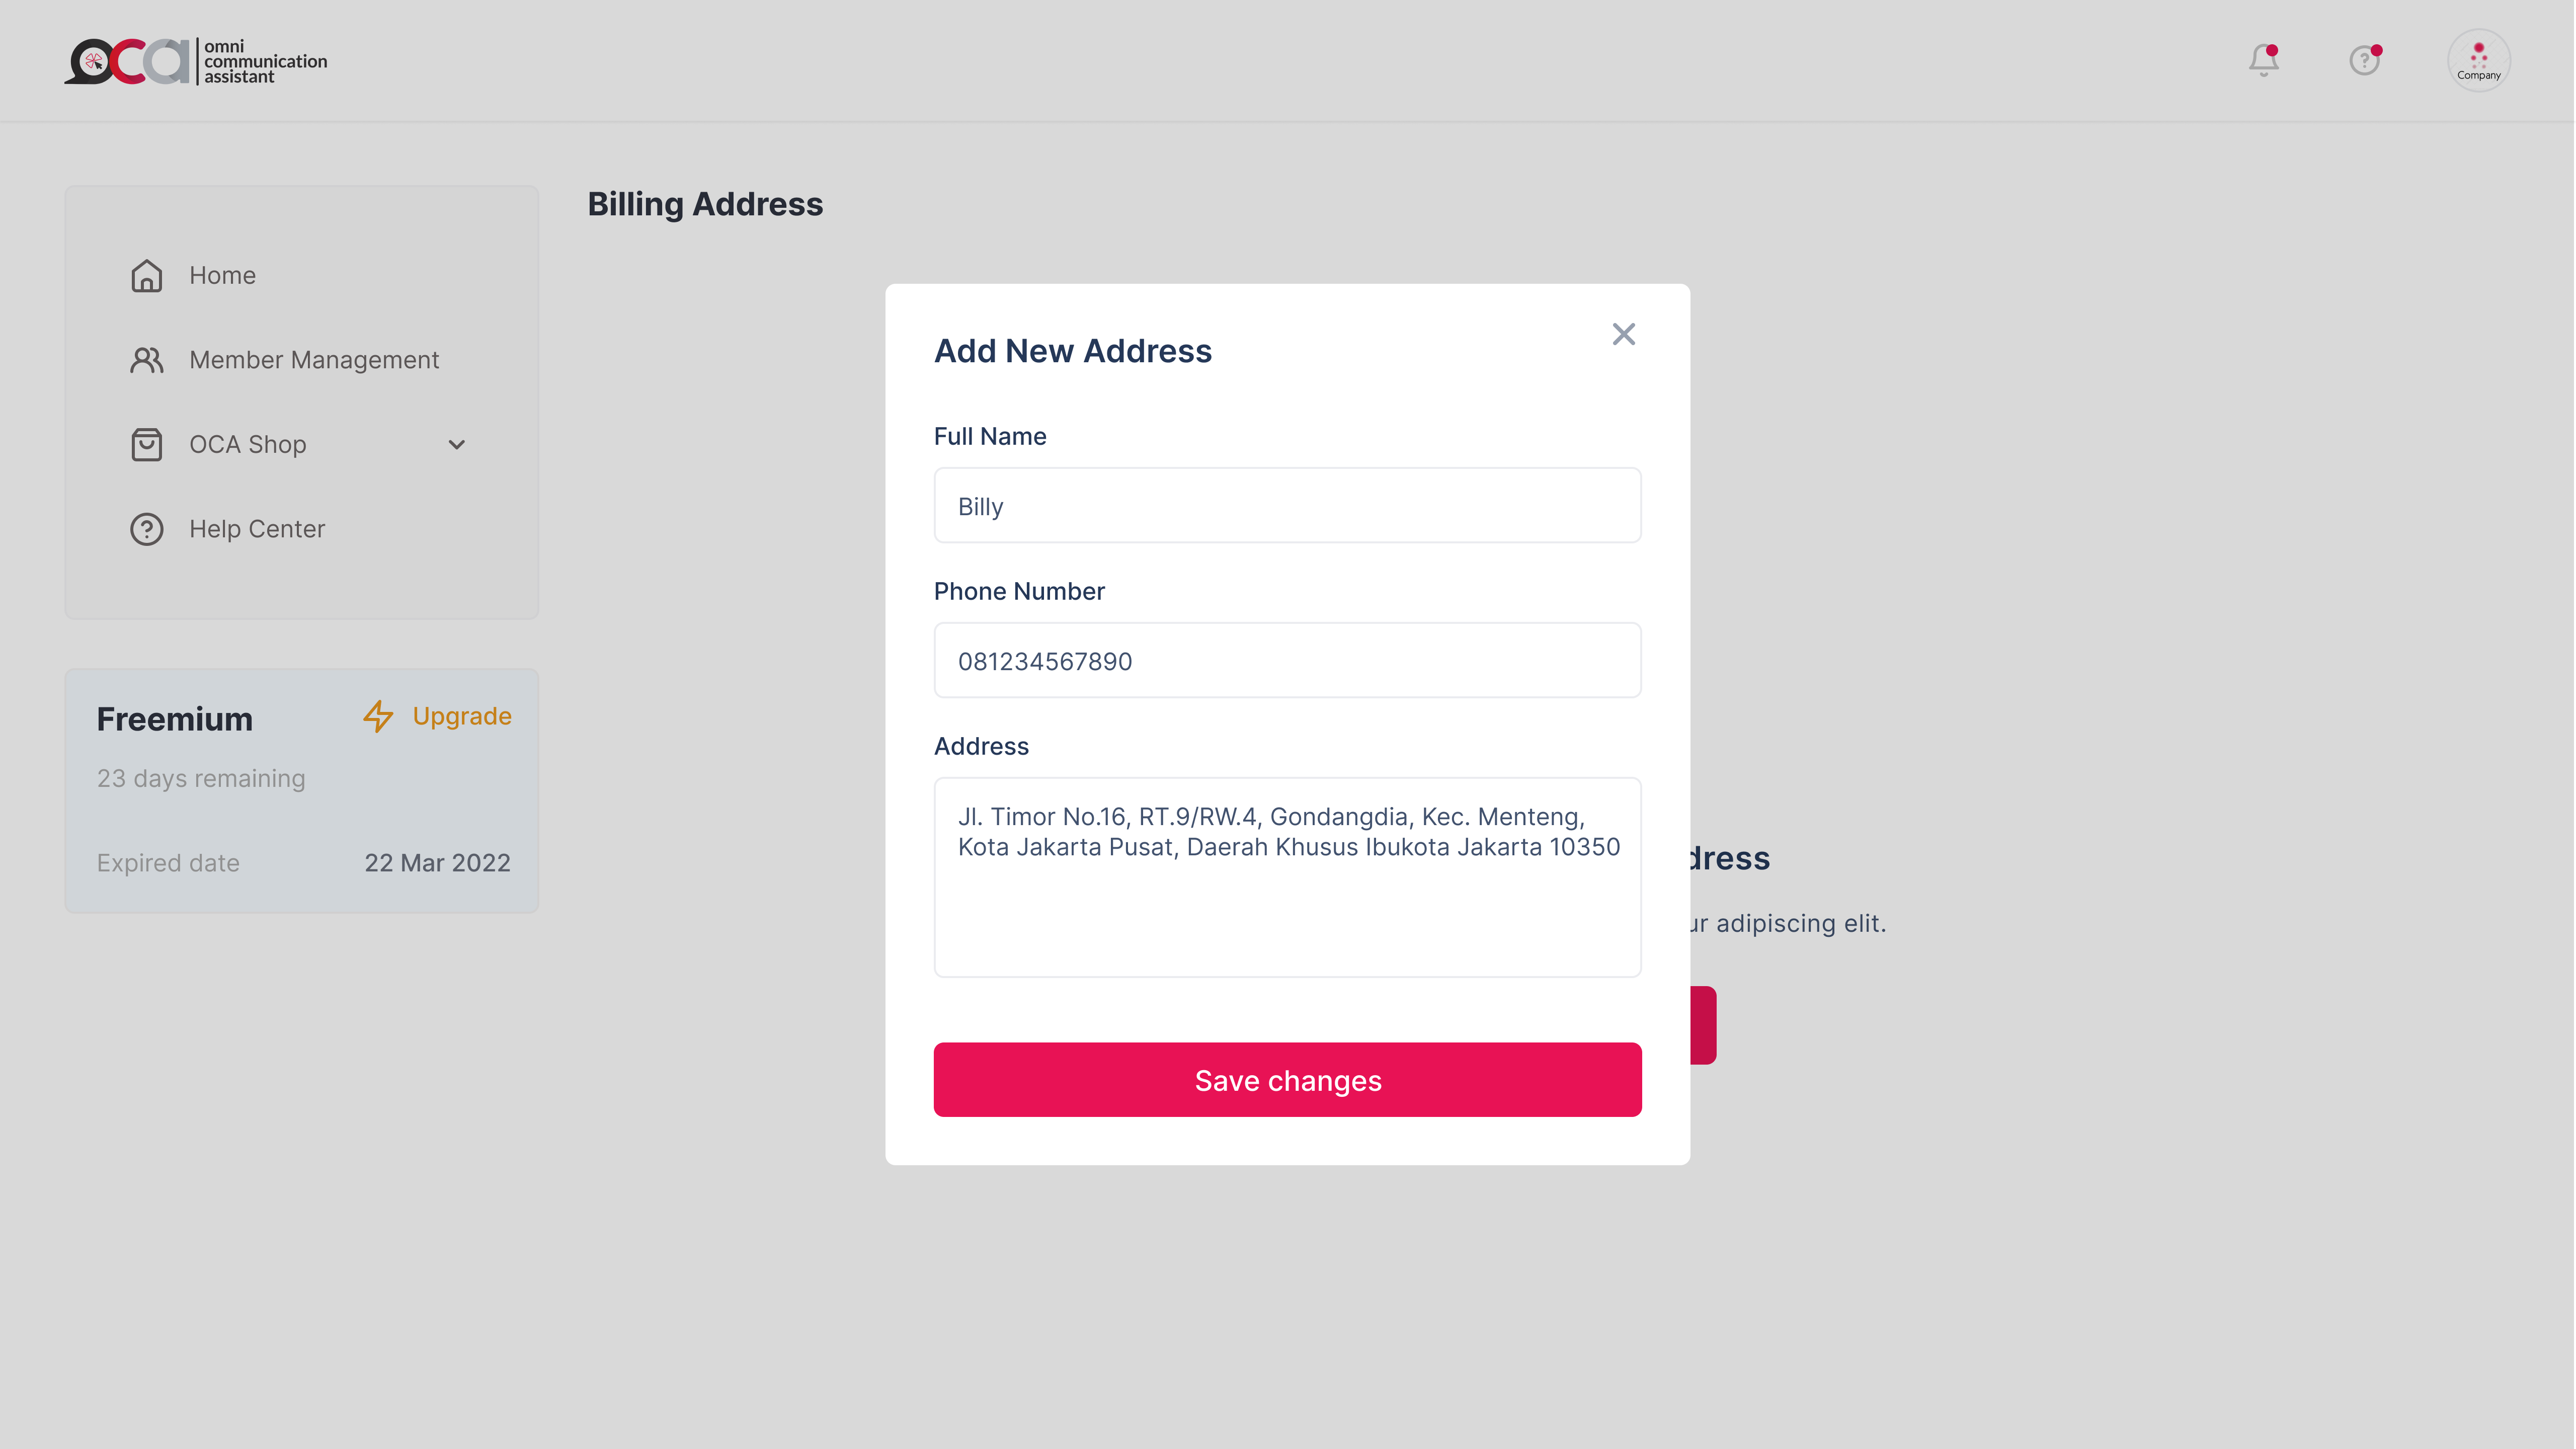Open the notifications bell
Viewport: 2576px width, 1449px height.
pos(2263,61)
